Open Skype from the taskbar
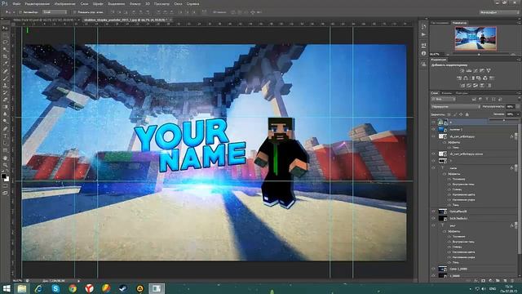 click(x=55, y=288)
